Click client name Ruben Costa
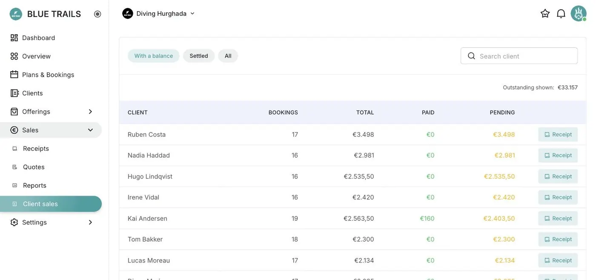Viewport: 596px width, 280px height. coord(146,134)
